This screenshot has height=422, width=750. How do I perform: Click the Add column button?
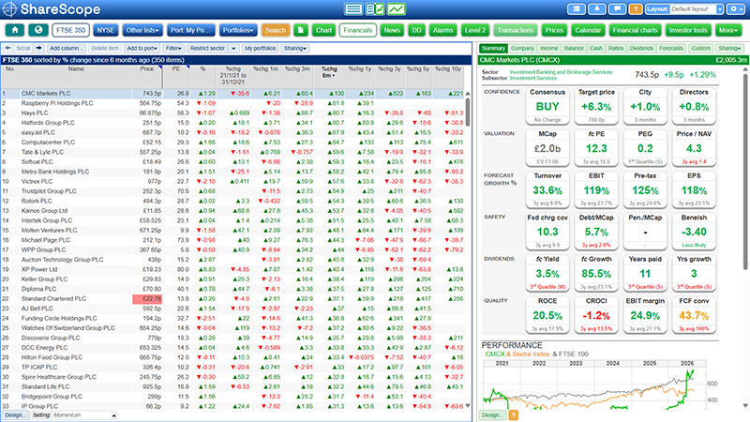tap(67, 49)
